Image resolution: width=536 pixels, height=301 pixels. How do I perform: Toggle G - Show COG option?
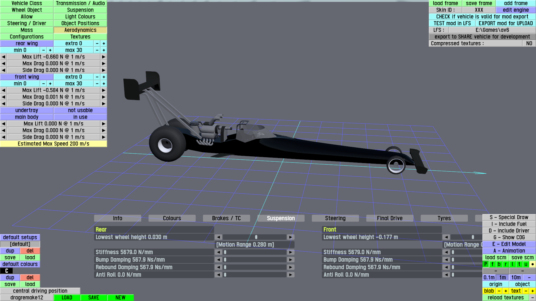coord(509,237)
